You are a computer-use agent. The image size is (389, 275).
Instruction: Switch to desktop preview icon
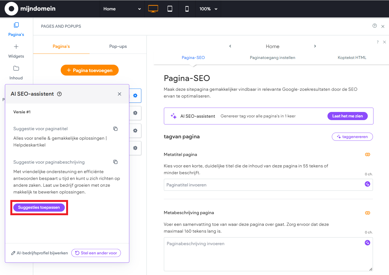153,9
